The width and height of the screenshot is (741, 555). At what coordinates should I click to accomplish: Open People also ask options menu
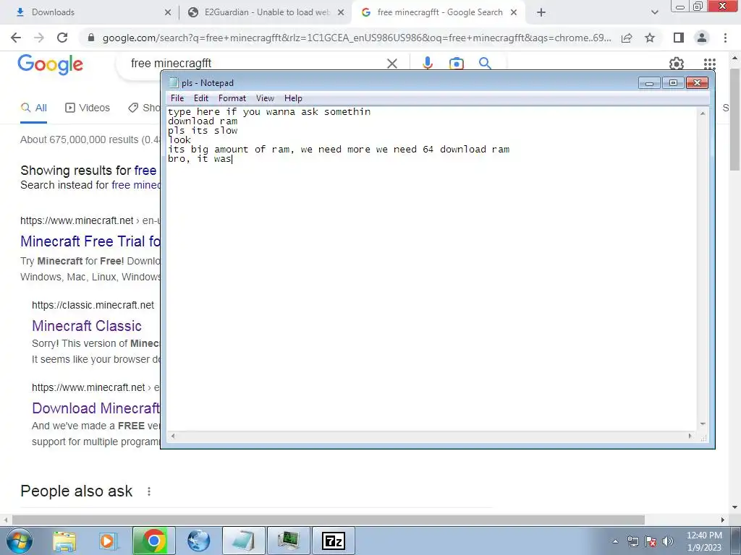149,491
